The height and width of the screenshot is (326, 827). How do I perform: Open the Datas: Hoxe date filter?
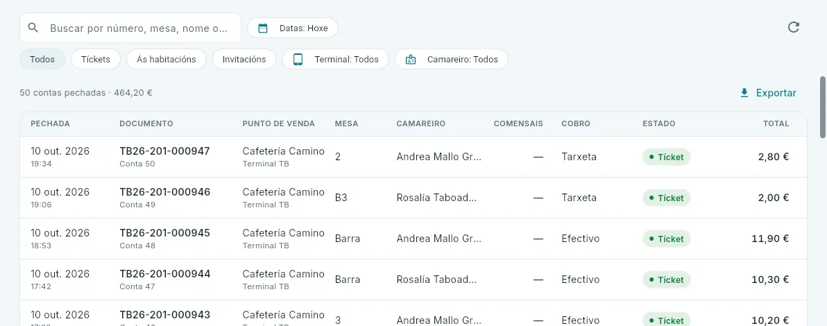[293, 28]
